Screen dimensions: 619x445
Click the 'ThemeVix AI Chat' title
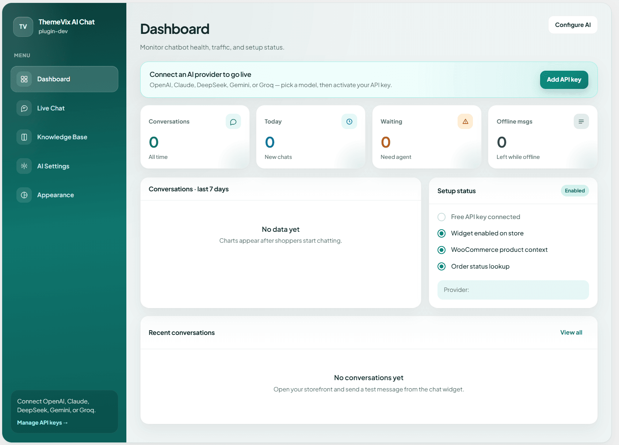click(x=66, y=22)
